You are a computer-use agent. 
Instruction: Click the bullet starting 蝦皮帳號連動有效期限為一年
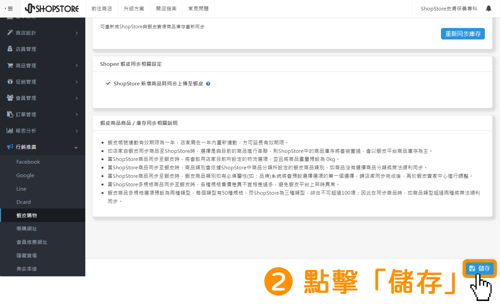[198, 143]
